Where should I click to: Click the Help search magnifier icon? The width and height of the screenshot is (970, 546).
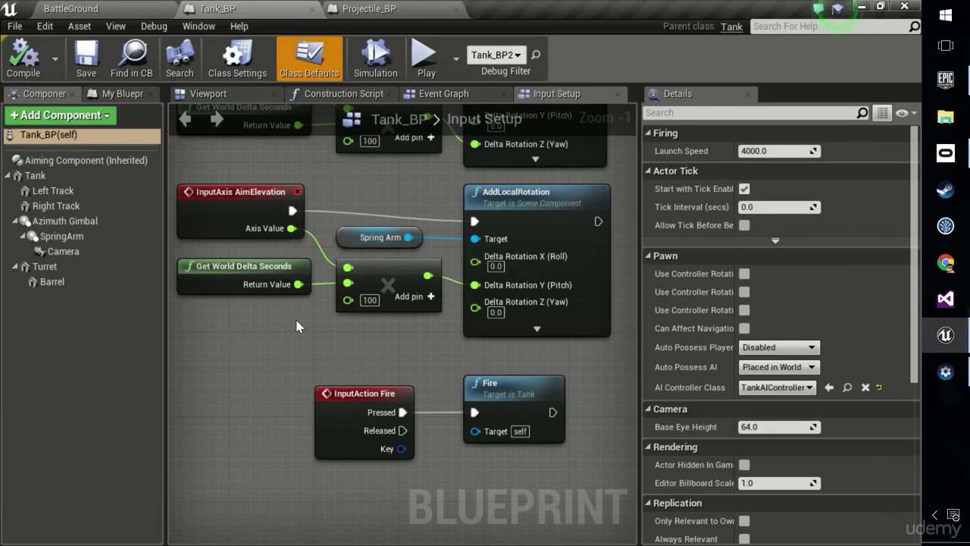[915, 27]
